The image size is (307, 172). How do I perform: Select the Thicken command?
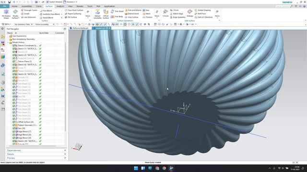[x=147, y=17]
